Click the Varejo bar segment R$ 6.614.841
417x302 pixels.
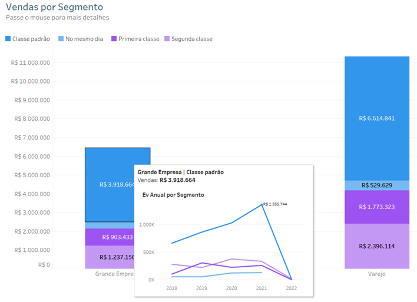[x=377, y=118]
